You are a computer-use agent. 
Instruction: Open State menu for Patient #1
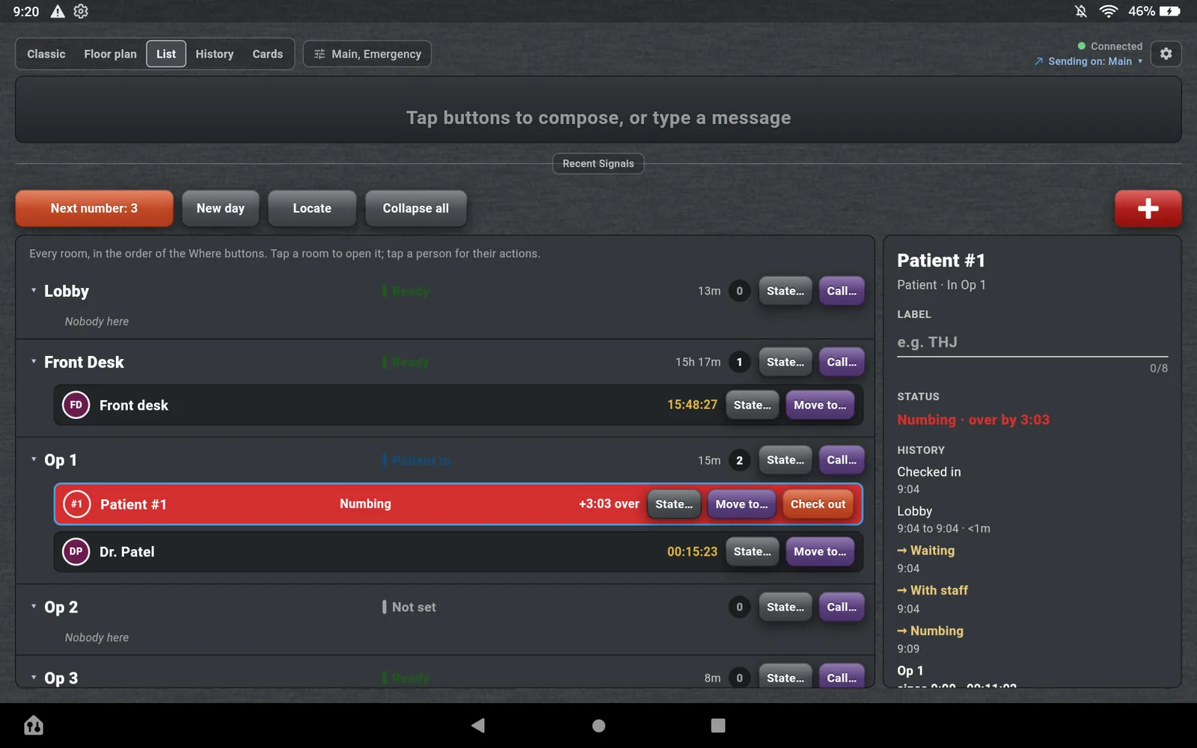point(674,504)
